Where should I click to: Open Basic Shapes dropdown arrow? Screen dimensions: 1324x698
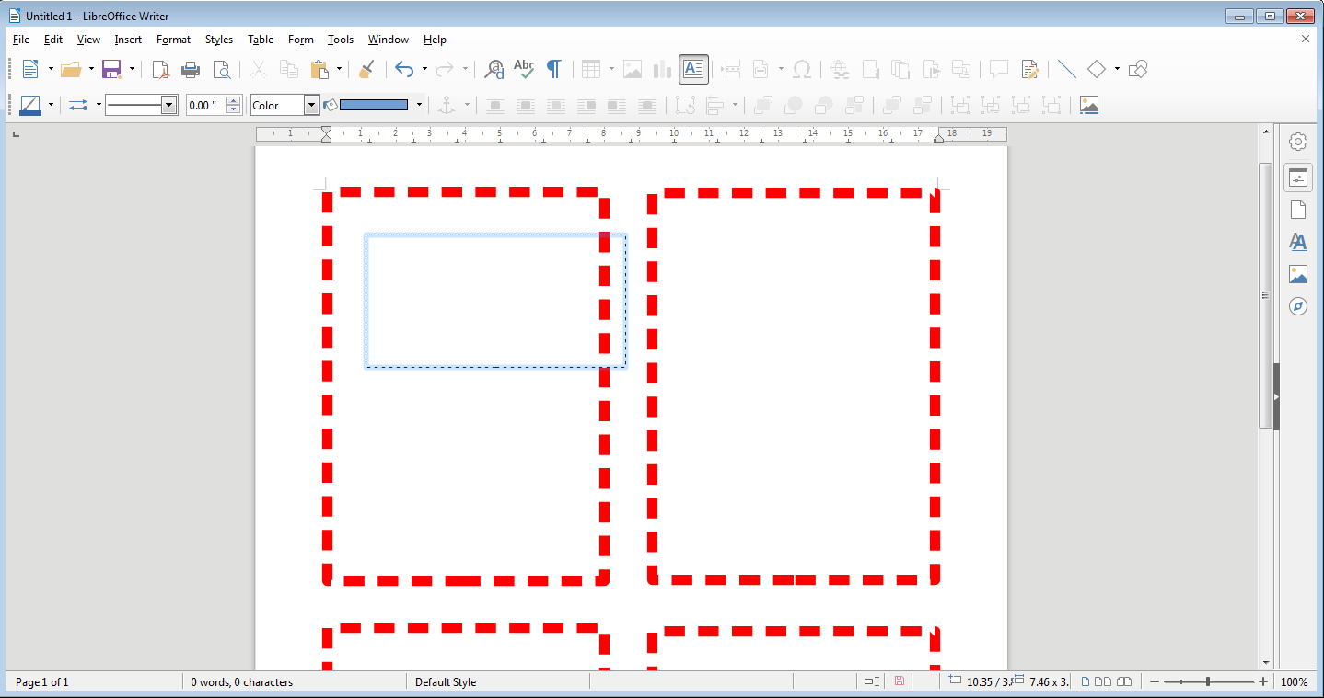tap(1117, 69)
